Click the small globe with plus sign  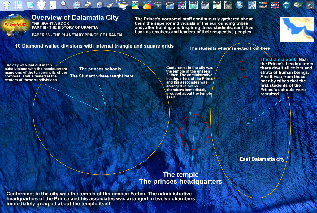[x=111, y=5]
